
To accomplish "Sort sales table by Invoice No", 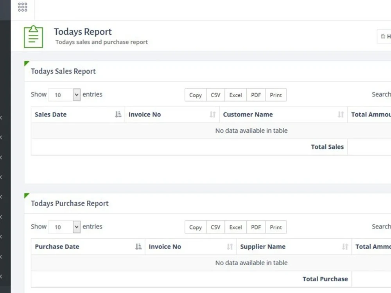I will pos(172,114).
